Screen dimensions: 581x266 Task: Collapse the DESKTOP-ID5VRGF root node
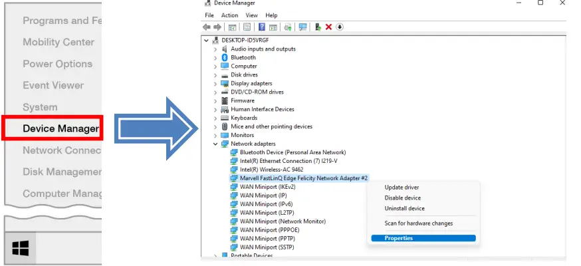pyautogui.click(x=206, y=41)
